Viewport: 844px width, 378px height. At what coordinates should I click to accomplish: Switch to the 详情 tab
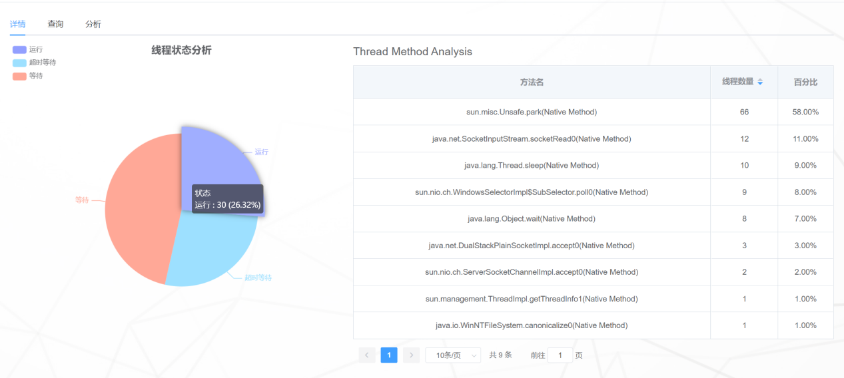pyautogui.click(x=18, y=24)
